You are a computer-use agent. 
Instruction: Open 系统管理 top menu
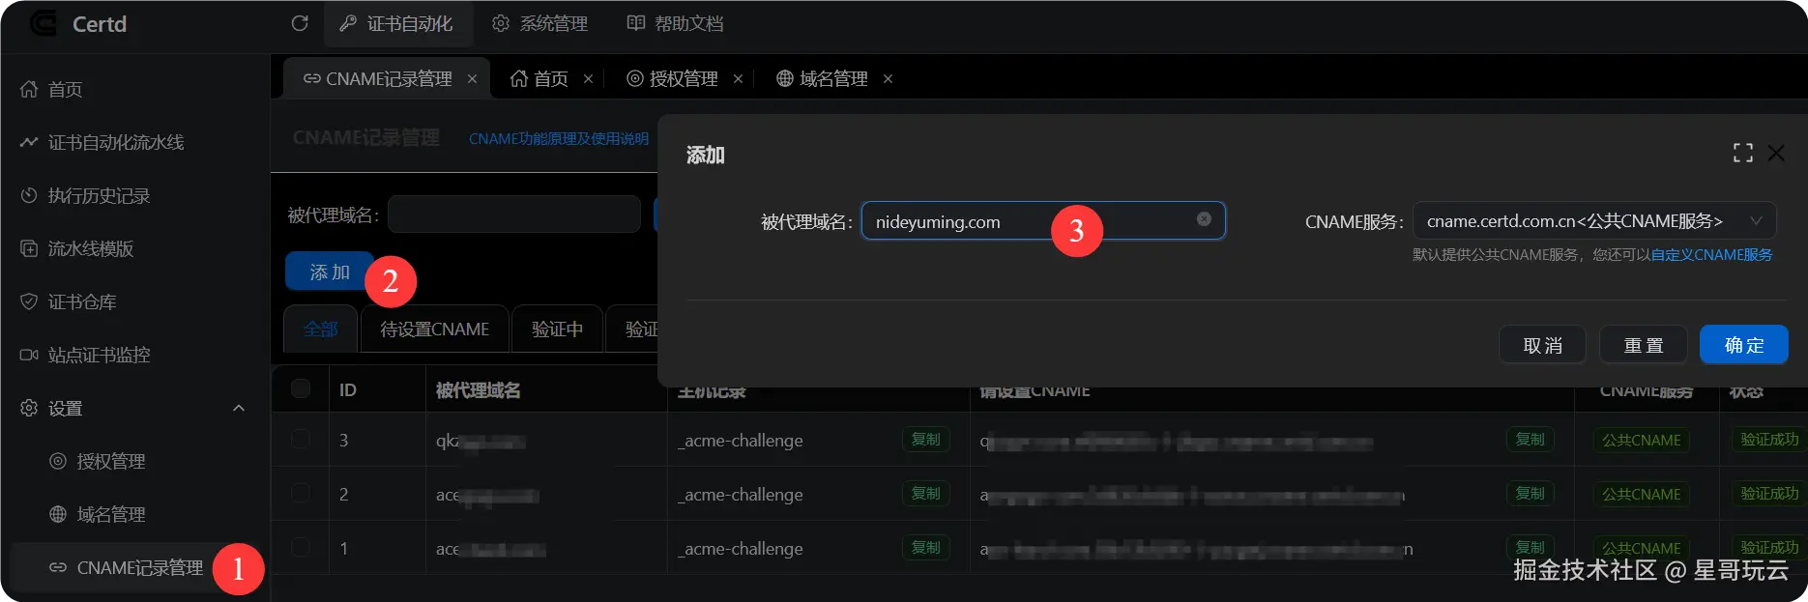coord(539,23)
